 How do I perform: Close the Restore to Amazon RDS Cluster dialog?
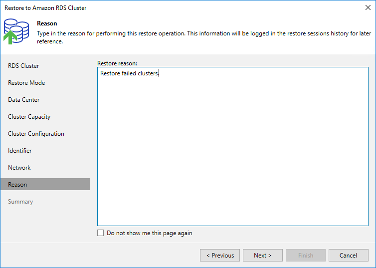click(368, 8)
